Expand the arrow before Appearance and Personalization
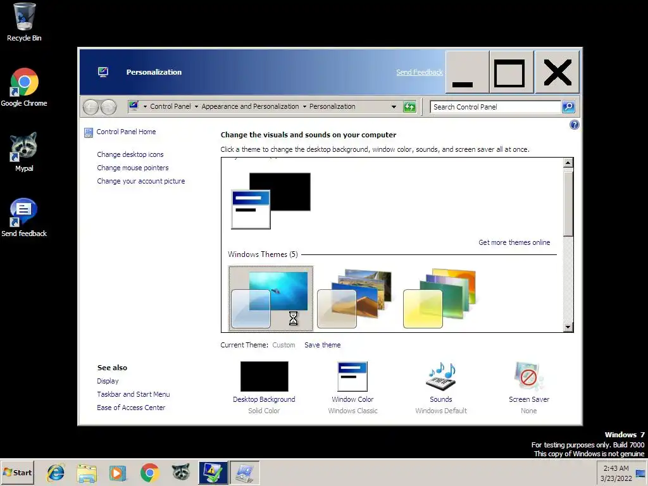 (196, 106)
